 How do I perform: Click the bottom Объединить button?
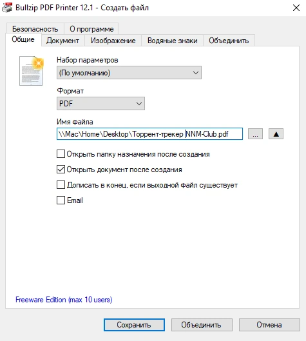pos(202,325)
